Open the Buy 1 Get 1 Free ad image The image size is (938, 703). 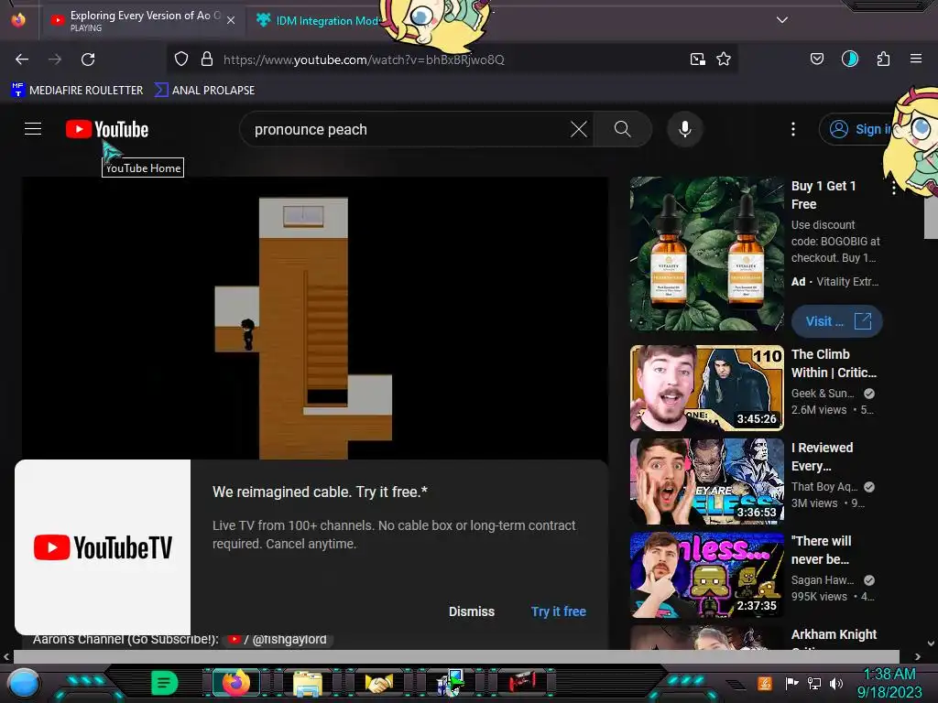pyautogui.click(x=706, y=254)
